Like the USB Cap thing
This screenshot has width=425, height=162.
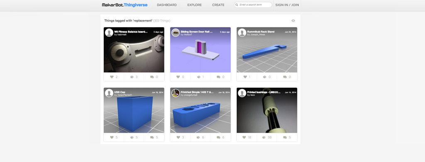[x=112, y=138]
